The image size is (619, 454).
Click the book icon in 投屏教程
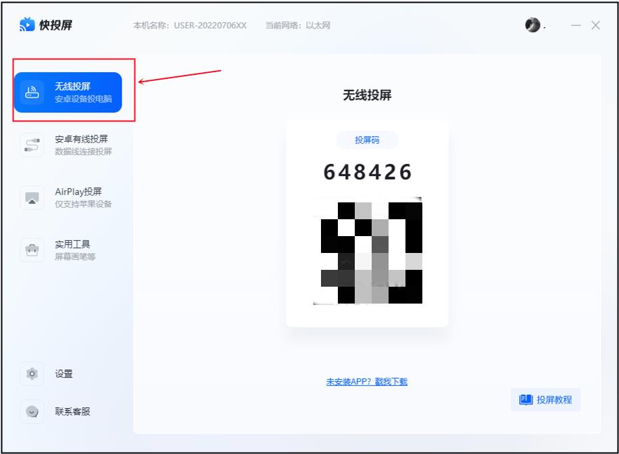pos(526,399)
